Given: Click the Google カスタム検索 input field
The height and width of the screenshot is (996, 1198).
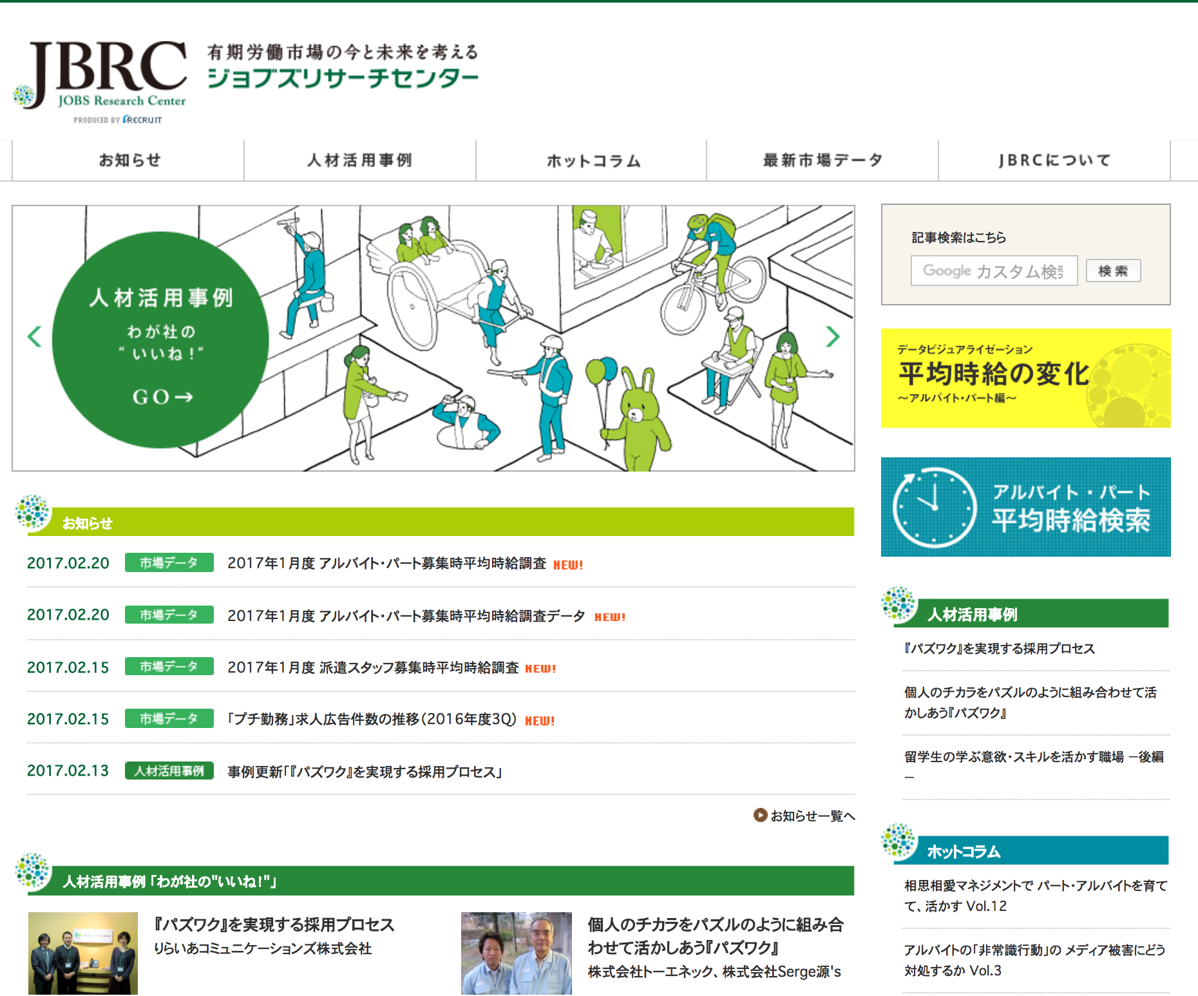Looking at the screenshot, I should pyautogui.click(x=994, y=271).
